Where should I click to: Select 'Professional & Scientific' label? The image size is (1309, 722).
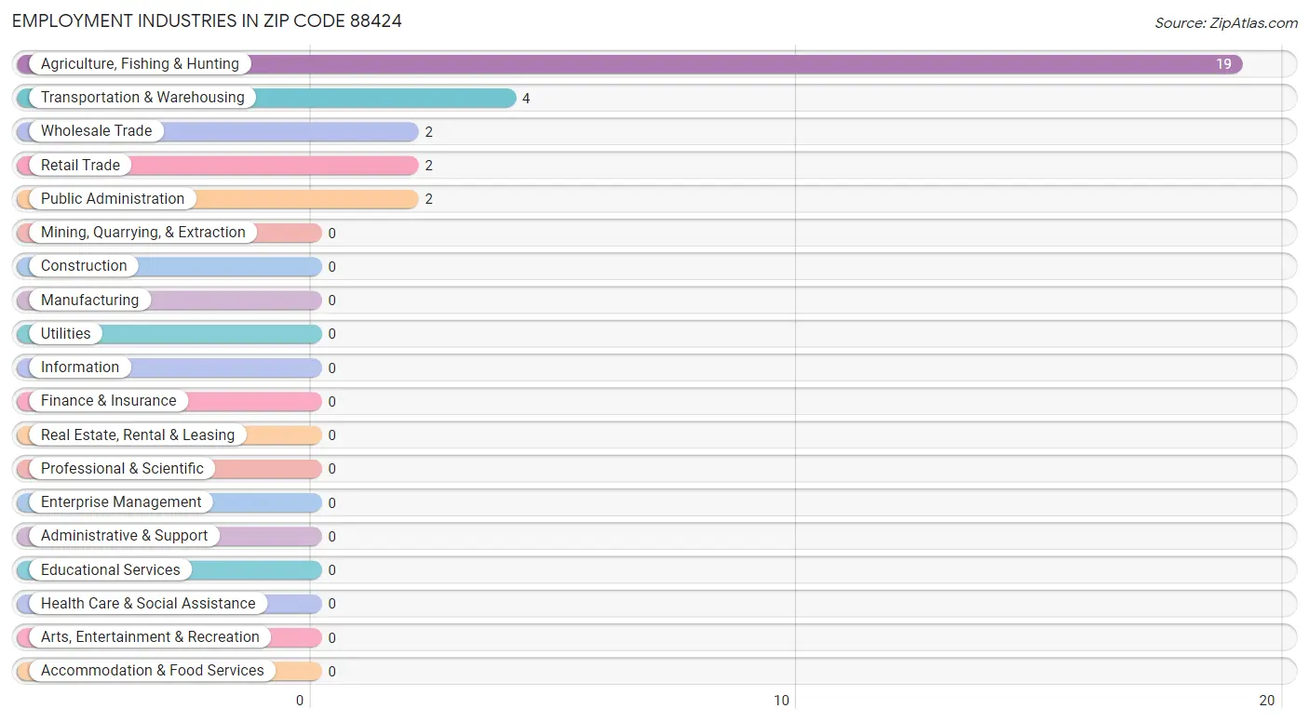(x=122, y=468)
